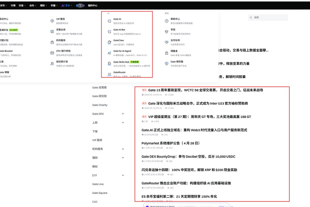310x207 pixels.
Task: Click the 资管业务 safe icon
Action: [52, 32]
